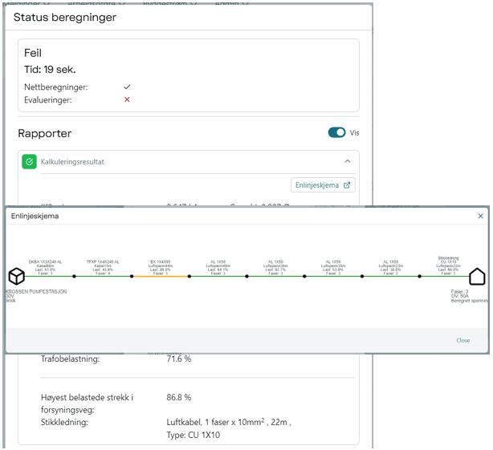The width and height of the screenshot is (493, 450).
Task: Click the house customer icon in Enlinjeskjema
Action: [477, 277]
